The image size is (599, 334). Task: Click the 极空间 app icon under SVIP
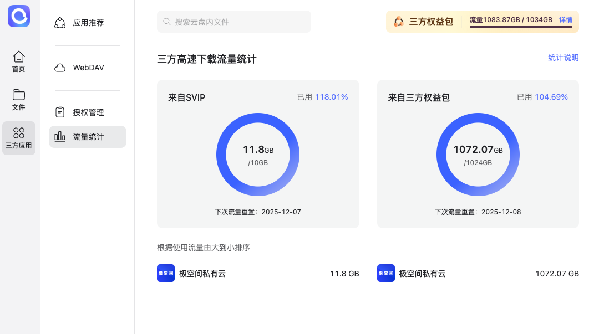coord(166,274)
